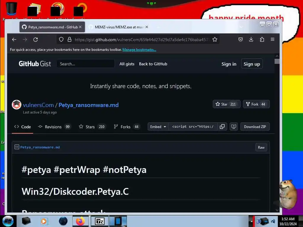The image size is (303, 227).
Task: Click the padlock site info icon
Action: click(69, 40)
